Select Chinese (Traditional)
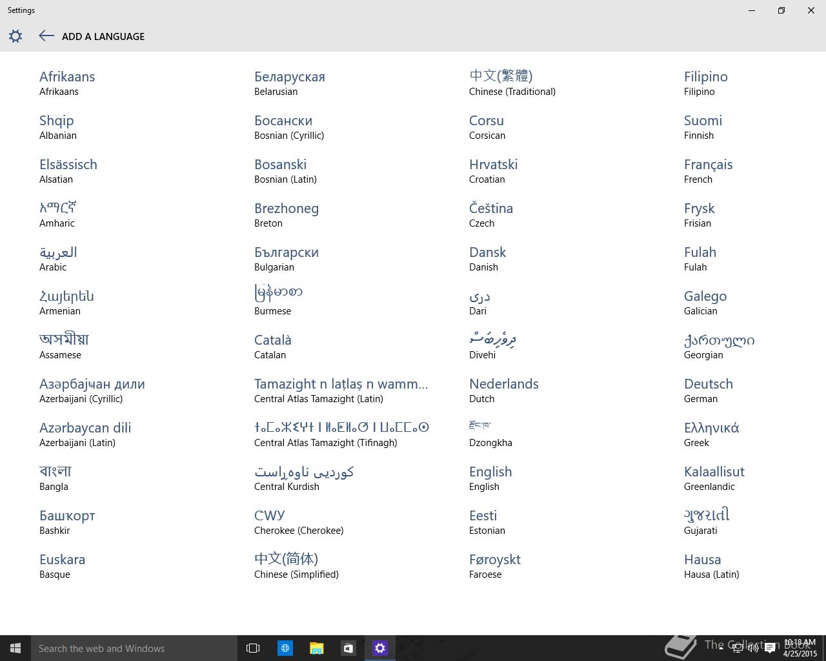826x661 pixels. (512, 83)
